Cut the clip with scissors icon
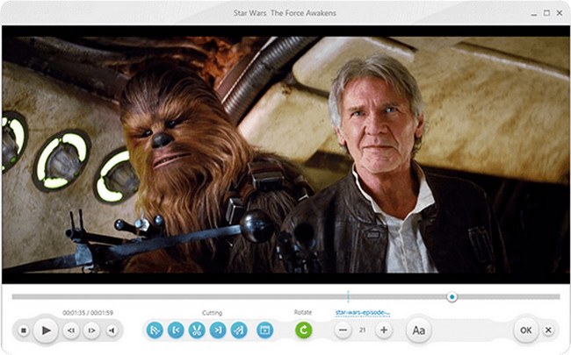 197,330
